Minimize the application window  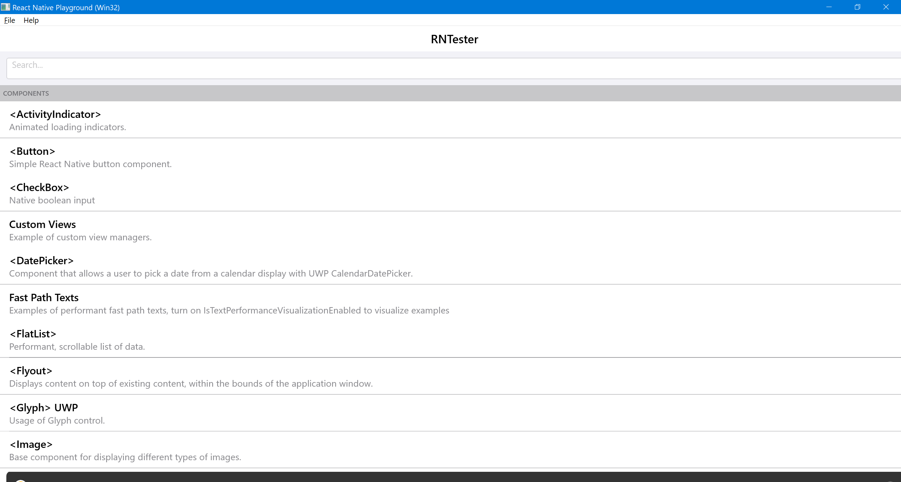point(829,7)
